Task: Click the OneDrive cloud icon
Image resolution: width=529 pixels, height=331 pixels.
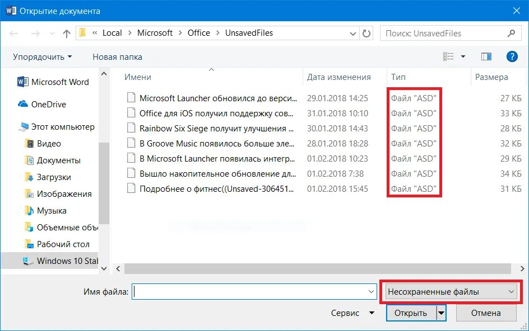Action: (x=23, y=104)
